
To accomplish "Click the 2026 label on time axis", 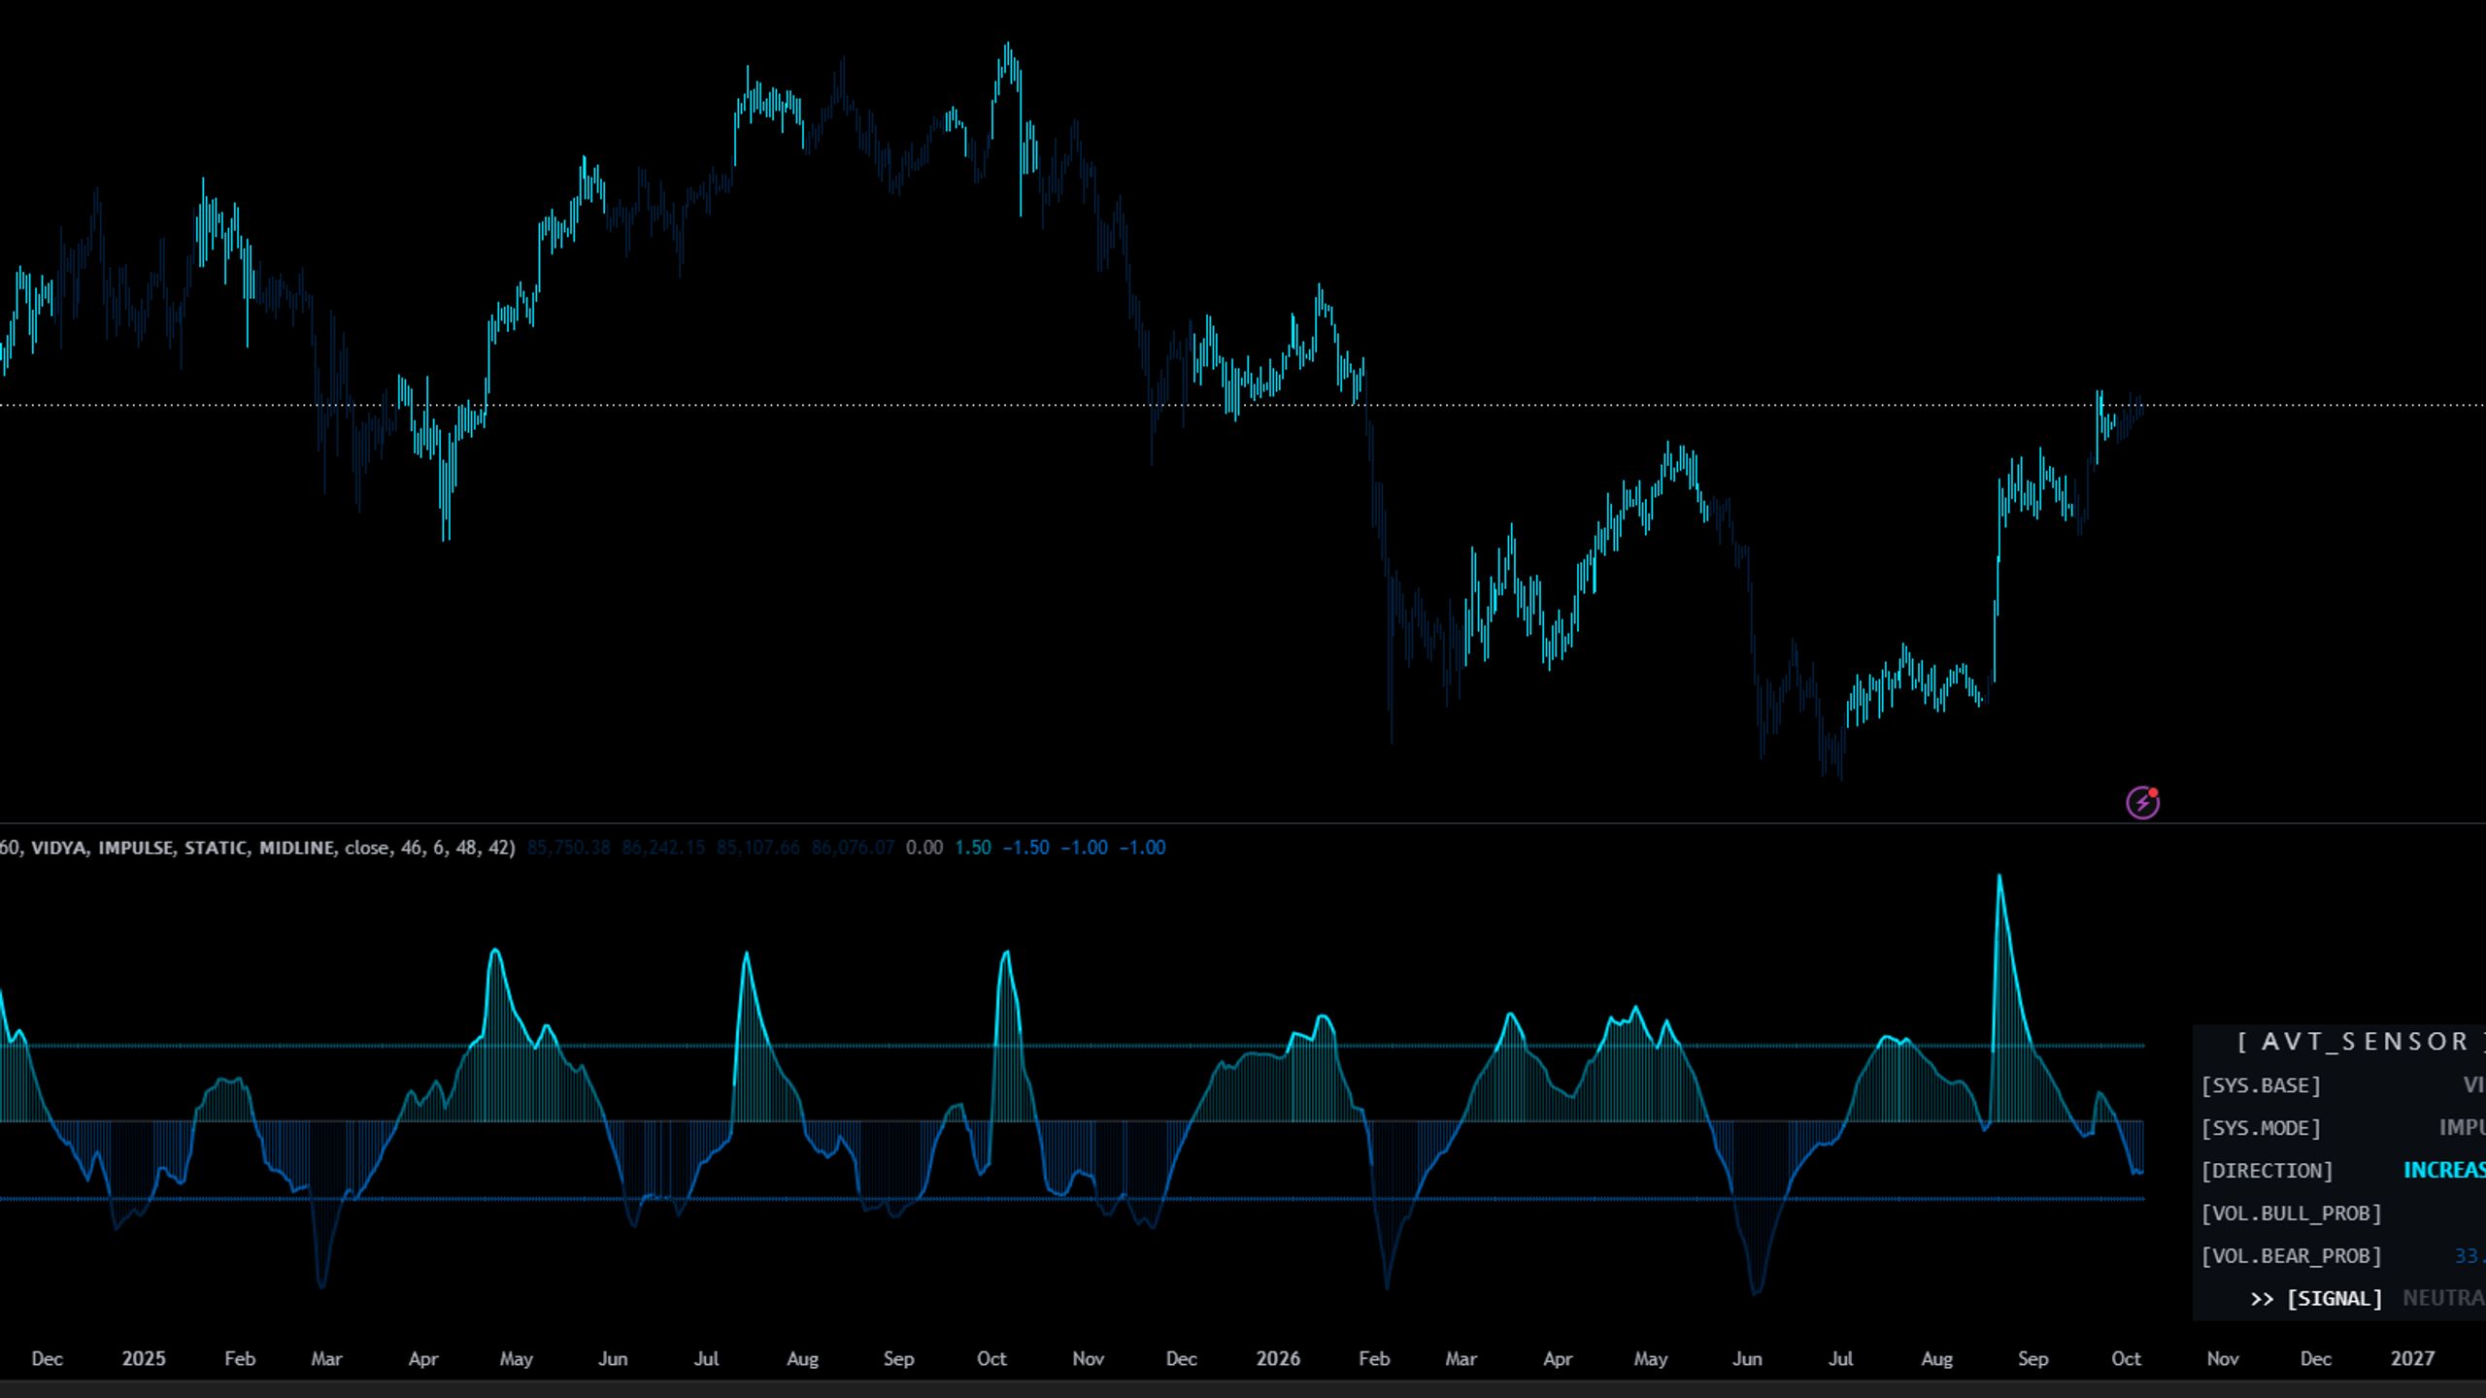I will point(1277,1359).
